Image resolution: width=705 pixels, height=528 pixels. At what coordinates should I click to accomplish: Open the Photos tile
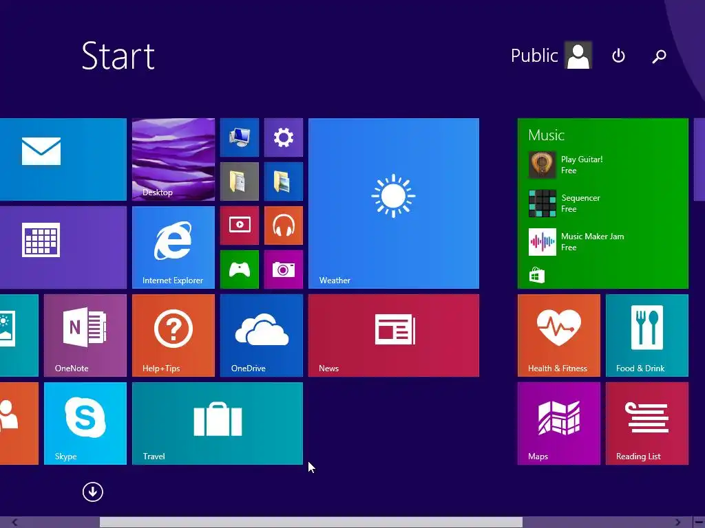point(19,335)
